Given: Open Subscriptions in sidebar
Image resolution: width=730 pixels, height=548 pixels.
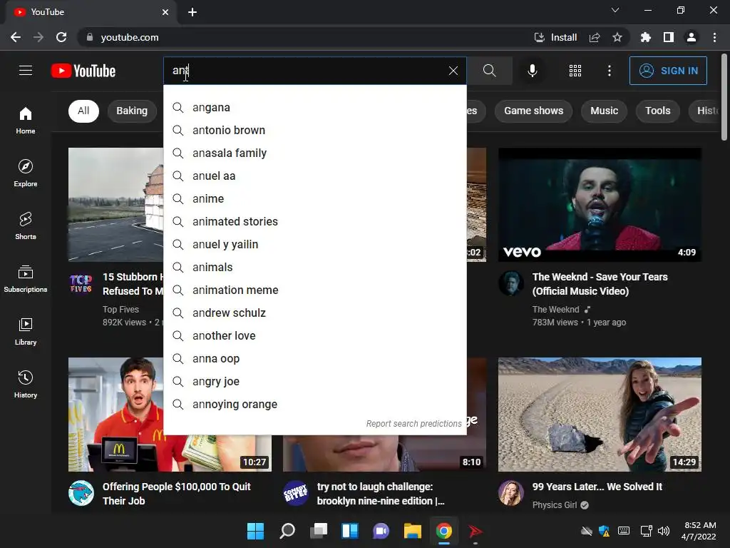Looking at the screenshot, I should tap(26, 279).
